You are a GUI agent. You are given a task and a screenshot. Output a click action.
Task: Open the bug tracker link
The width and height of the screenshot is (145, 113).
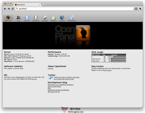point(107,70)
